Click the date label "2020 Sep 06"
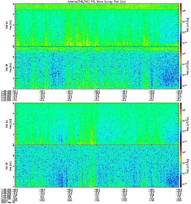Image resolution: width=191 pixels, height=204 pixels. tap(8, 202)
